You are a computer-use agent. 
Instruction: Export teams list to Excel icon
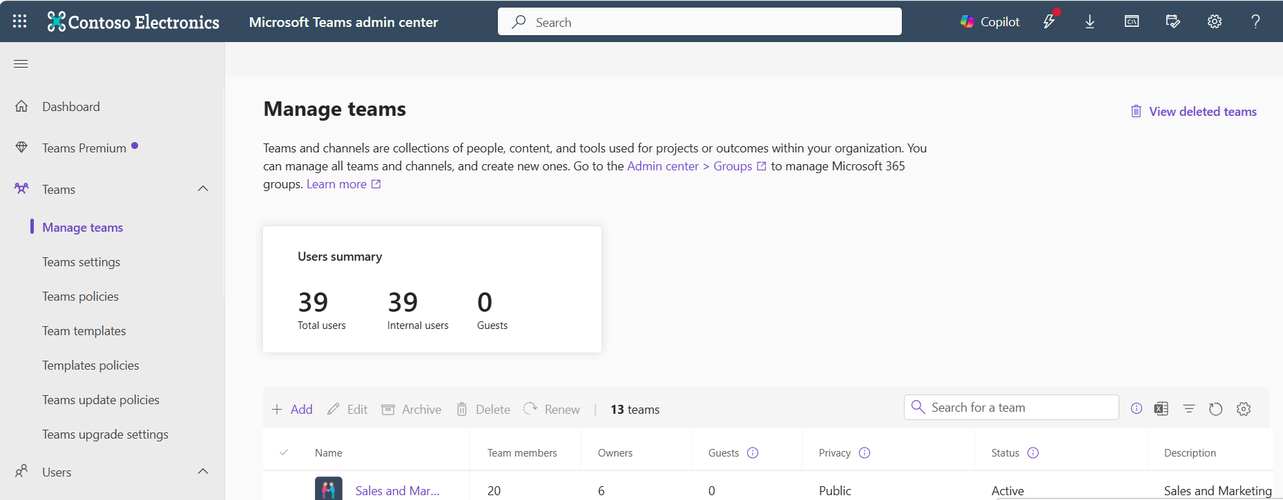(1161, 409)
